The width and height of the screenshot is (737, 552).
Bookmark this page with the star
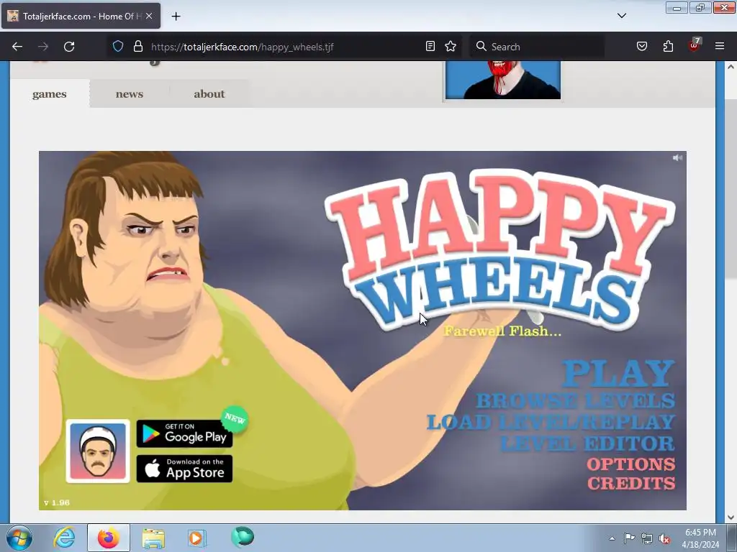tap(451, 46)
